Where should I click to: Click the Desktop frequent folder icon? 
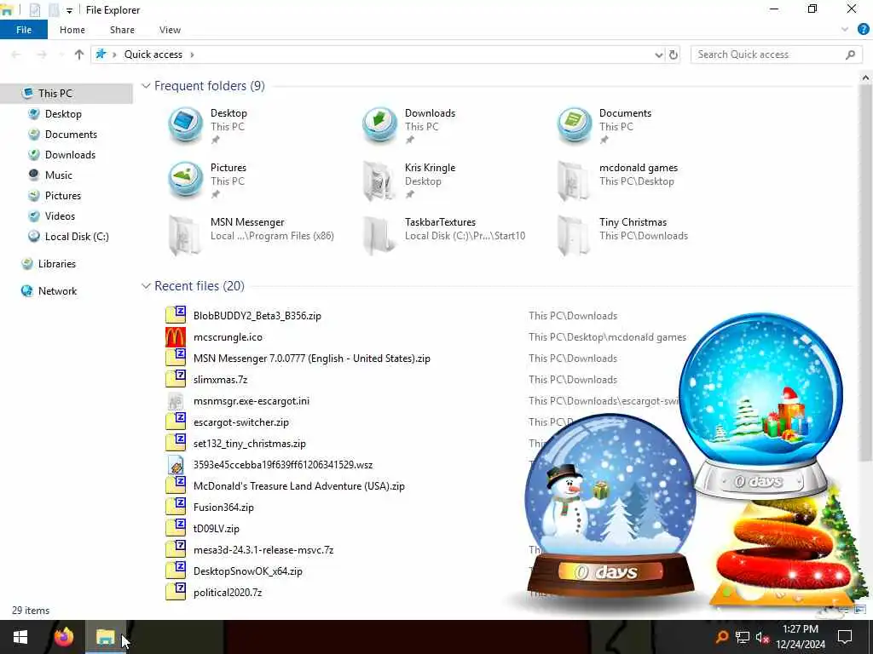coord(185,125)
